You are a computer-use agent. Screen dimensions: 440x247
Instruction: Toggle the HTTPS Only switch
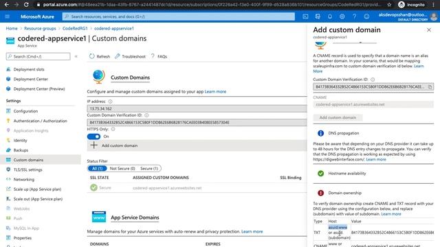click(93, 137)
